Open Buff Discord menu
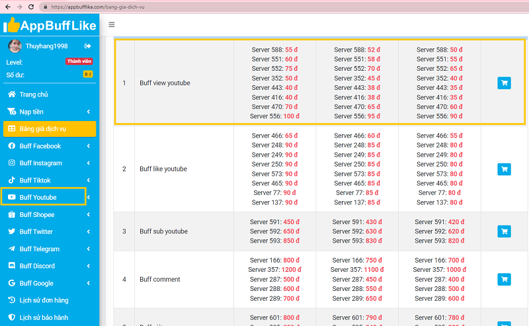 click(50, 266)
